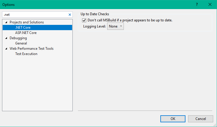Clear the search box with the X icon
Image resolution: width=217 pixels, height=127 pixels.
pos(70,14)
